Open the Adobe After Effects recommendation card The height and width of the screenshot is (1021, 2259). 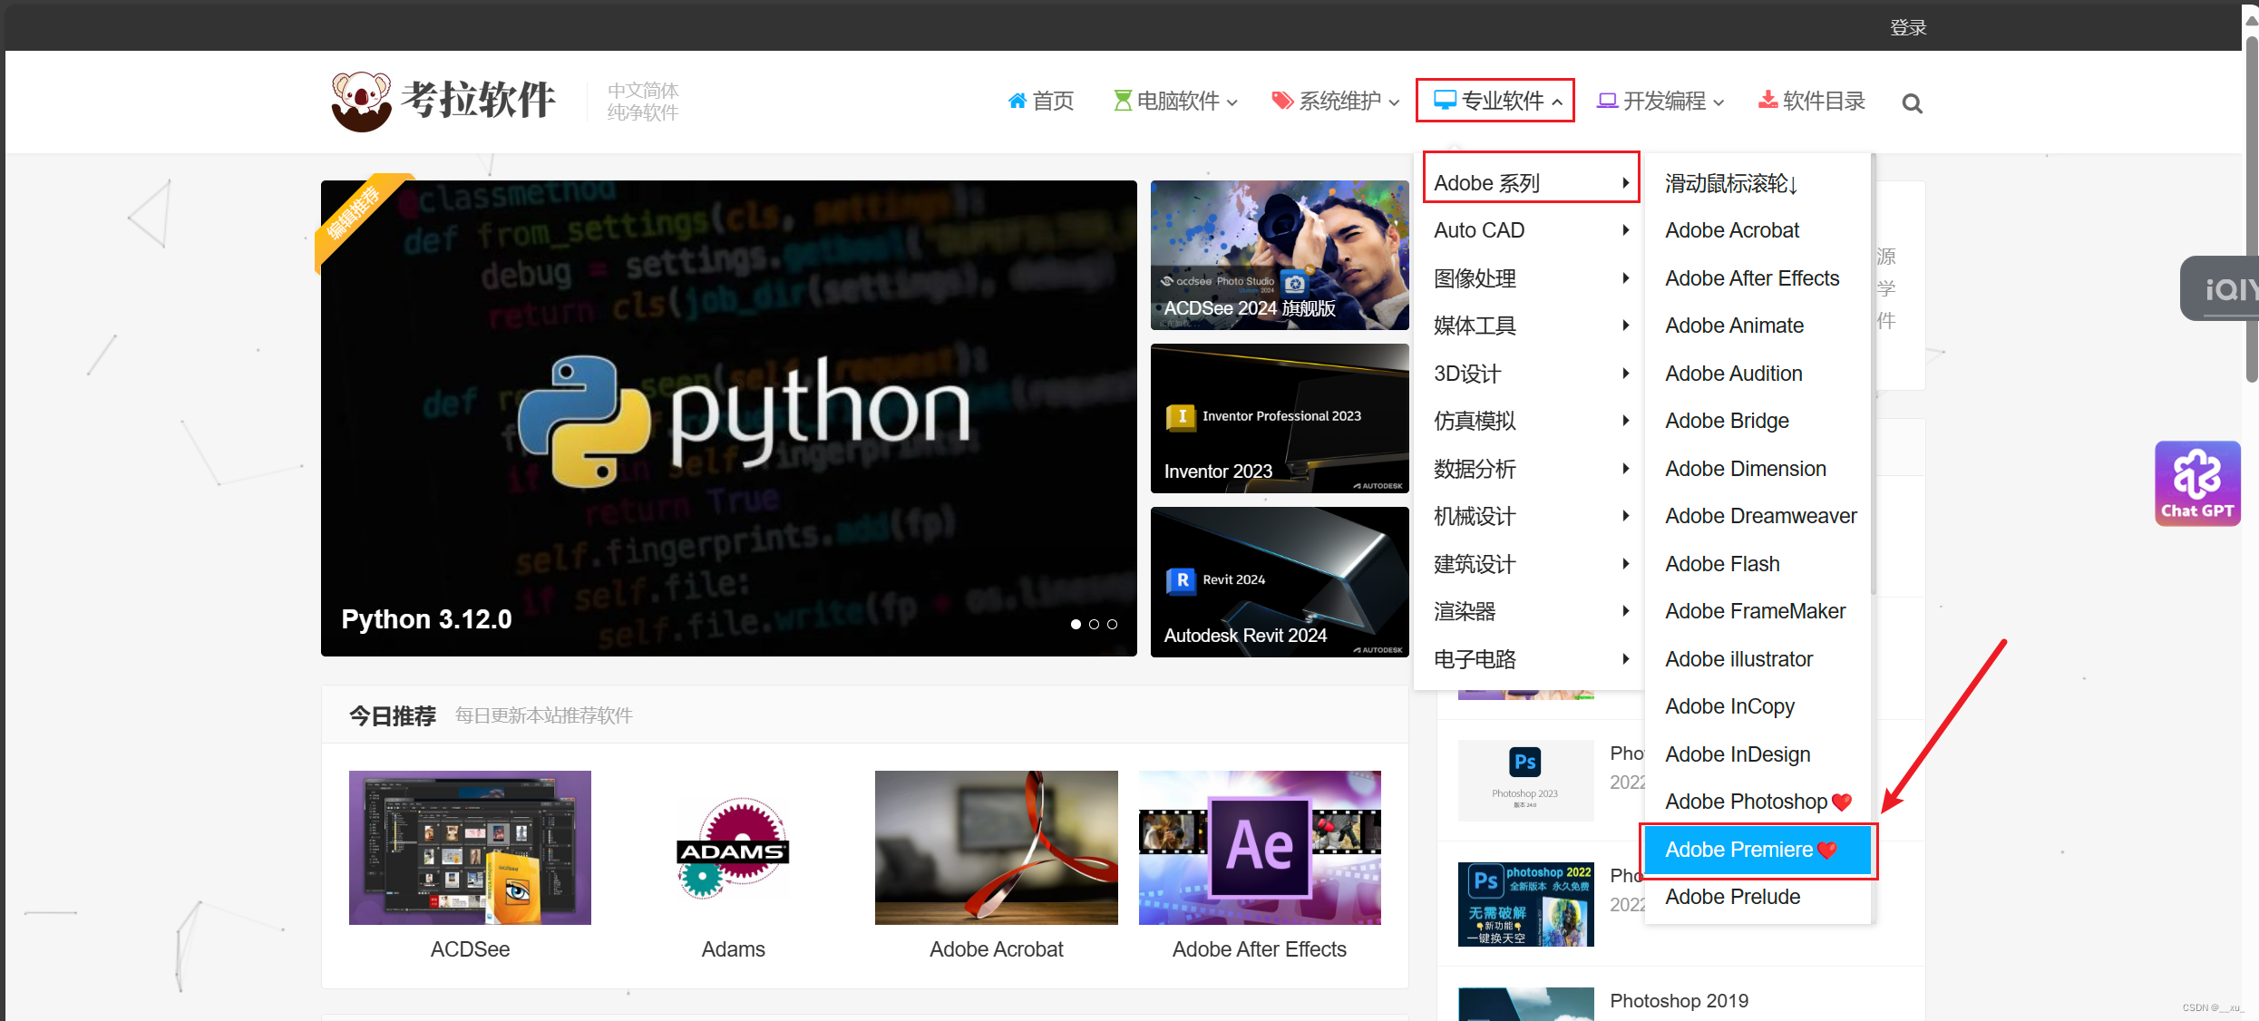click(x=1260, y=866)
